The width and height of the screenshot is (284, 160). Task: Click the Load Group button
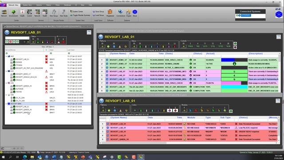click(99, 15)
